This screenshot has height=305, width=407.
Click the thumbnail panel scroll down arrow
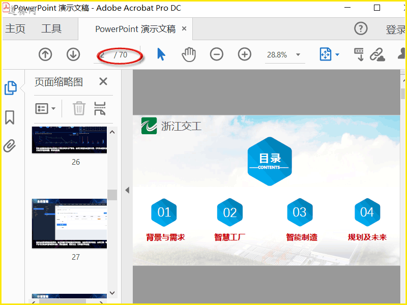click(112, 293)
